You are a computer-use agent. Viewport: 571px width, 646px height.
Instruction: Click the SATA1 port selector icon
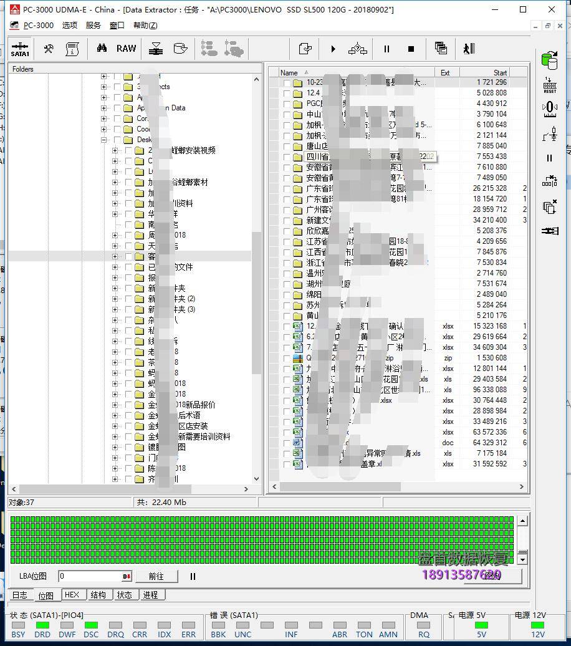click(20, 49)
